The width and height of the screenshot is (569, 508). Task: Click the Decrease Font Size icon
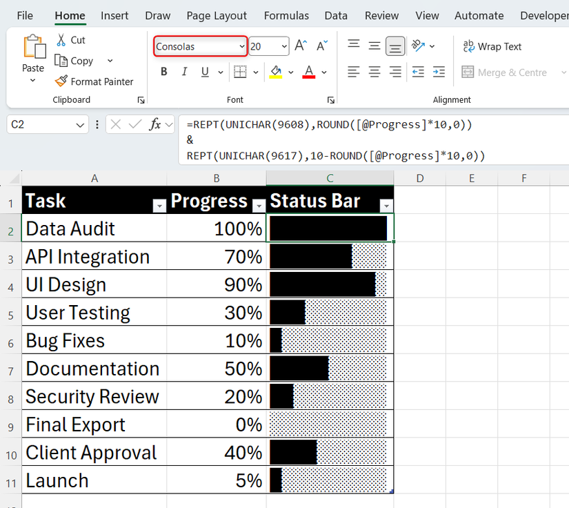pos(321,46)
